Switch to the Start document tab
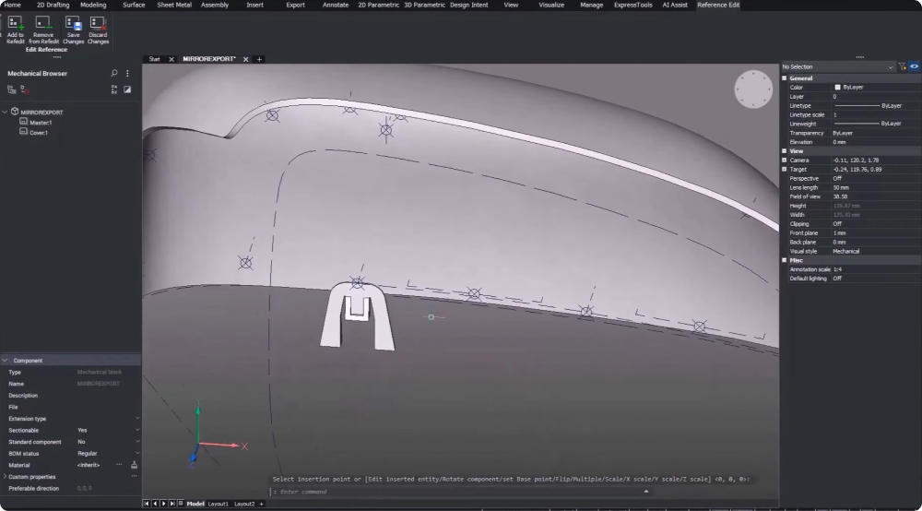922x511 pixels. 155,59
